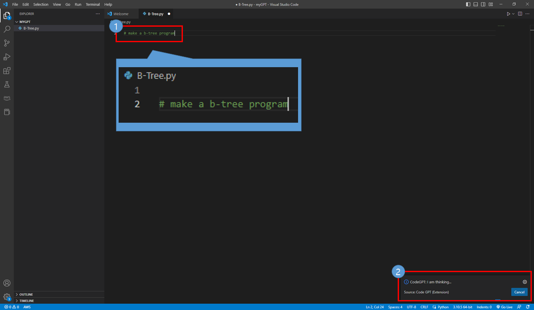Open the Help menu
Screen dimensions: 534x310
point(108,4)
